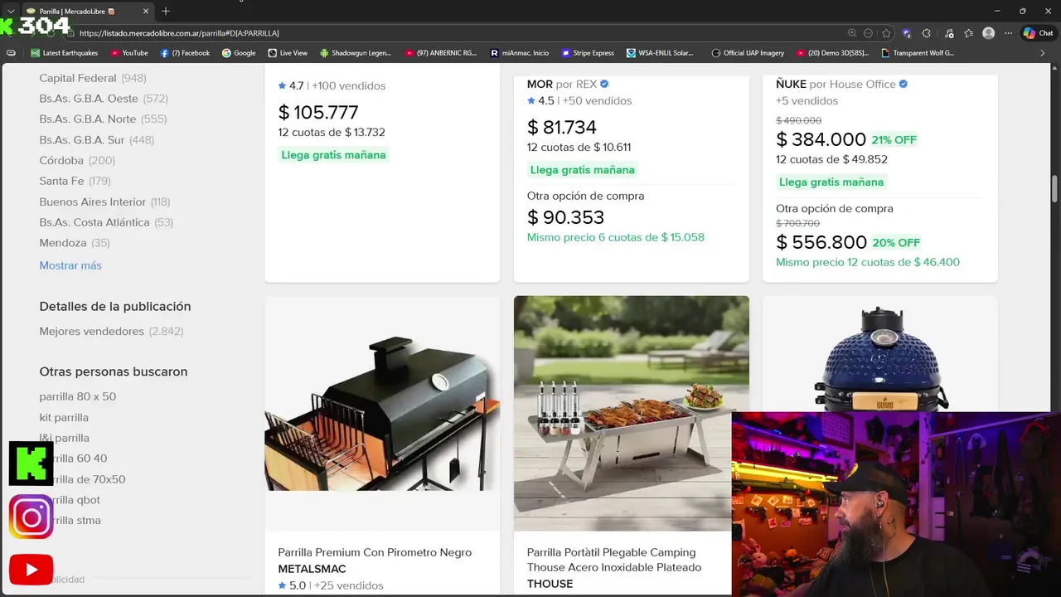Filter by Bs.As. G.B.A. Norte

(x=103, y=119)
